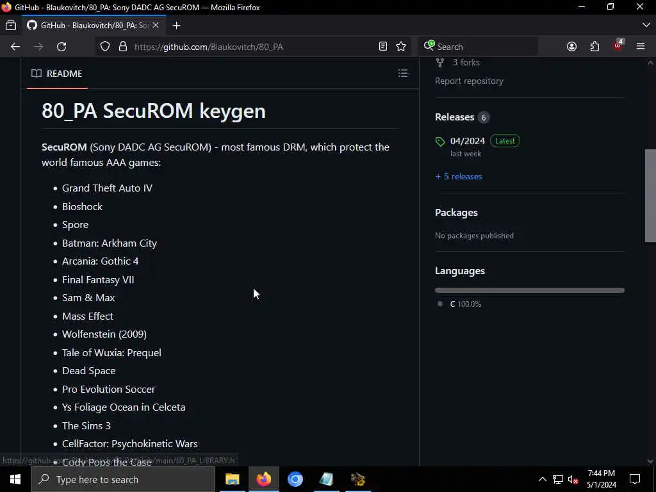Click the Firefox View icon
The image size is (656, 492).
click(x=11, y=26)
